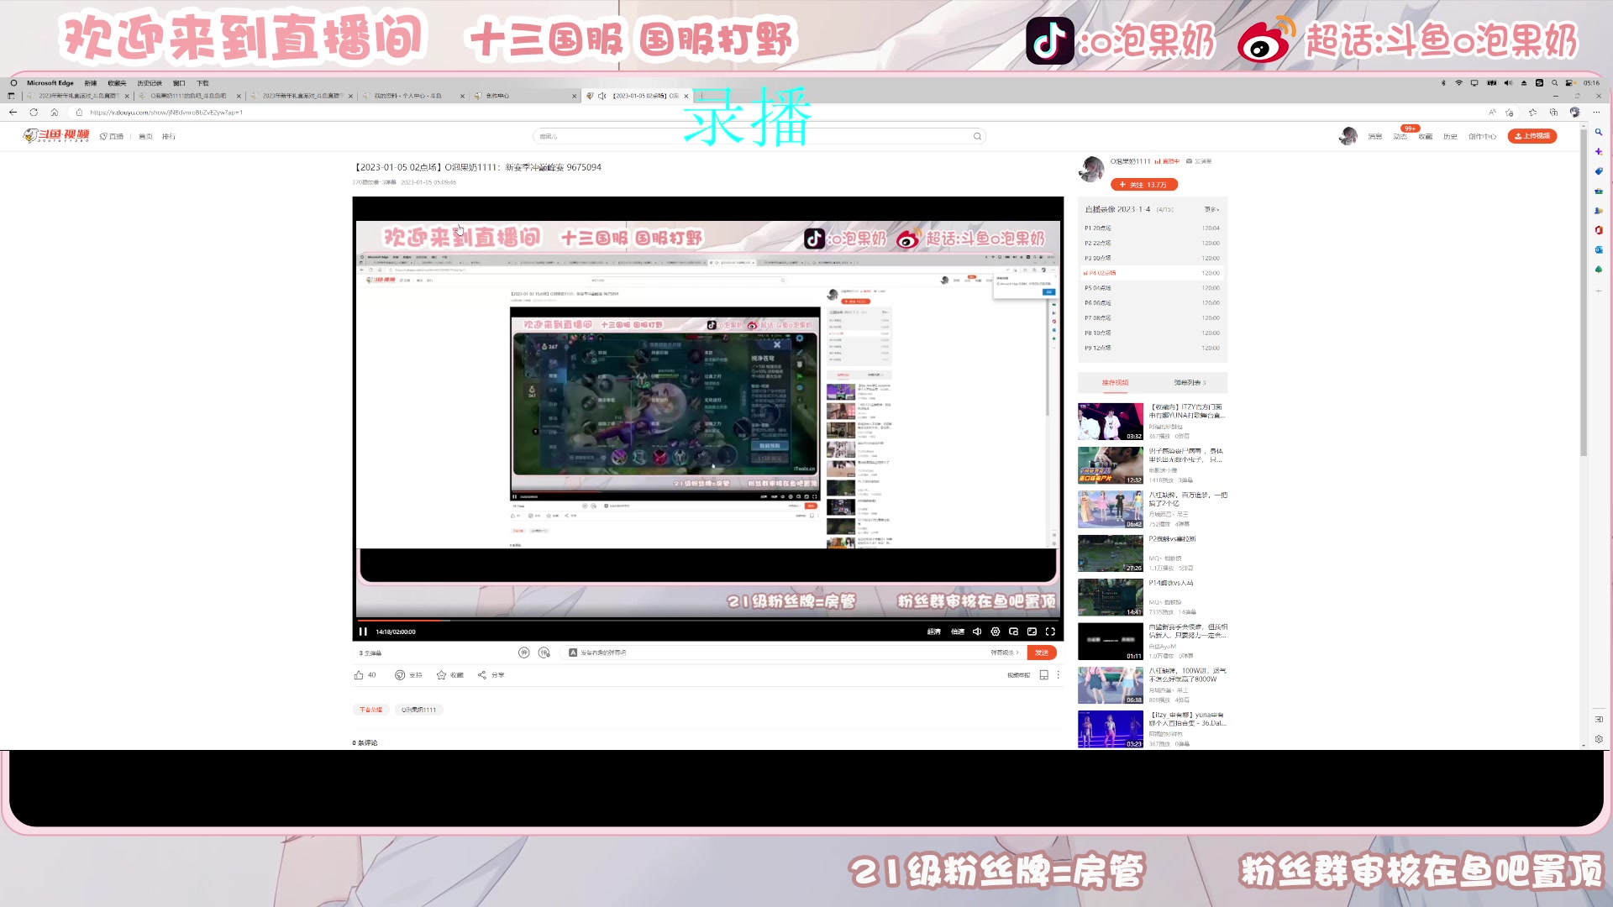Activate fullscreen playback

(x=1052, y=632)
